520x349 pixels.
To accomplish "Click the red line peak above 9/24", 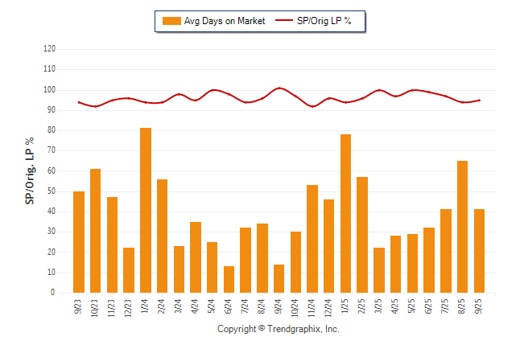I will pos(279,88).
